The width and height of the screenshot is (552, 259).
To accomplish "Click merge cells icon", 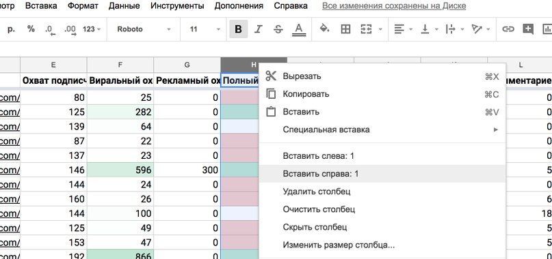I will pyautogui.click(x=366, y=29).
